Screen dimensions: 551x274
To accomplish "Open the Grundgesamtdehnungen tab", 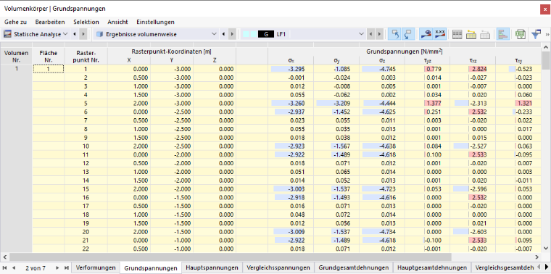I will click(x=354, y=267).
